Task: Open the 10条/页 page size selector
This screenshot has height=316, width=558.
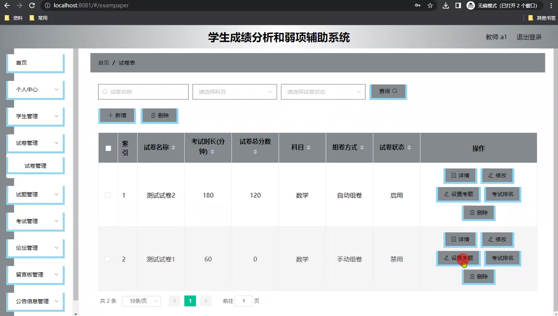Action: tap(141, 301)
